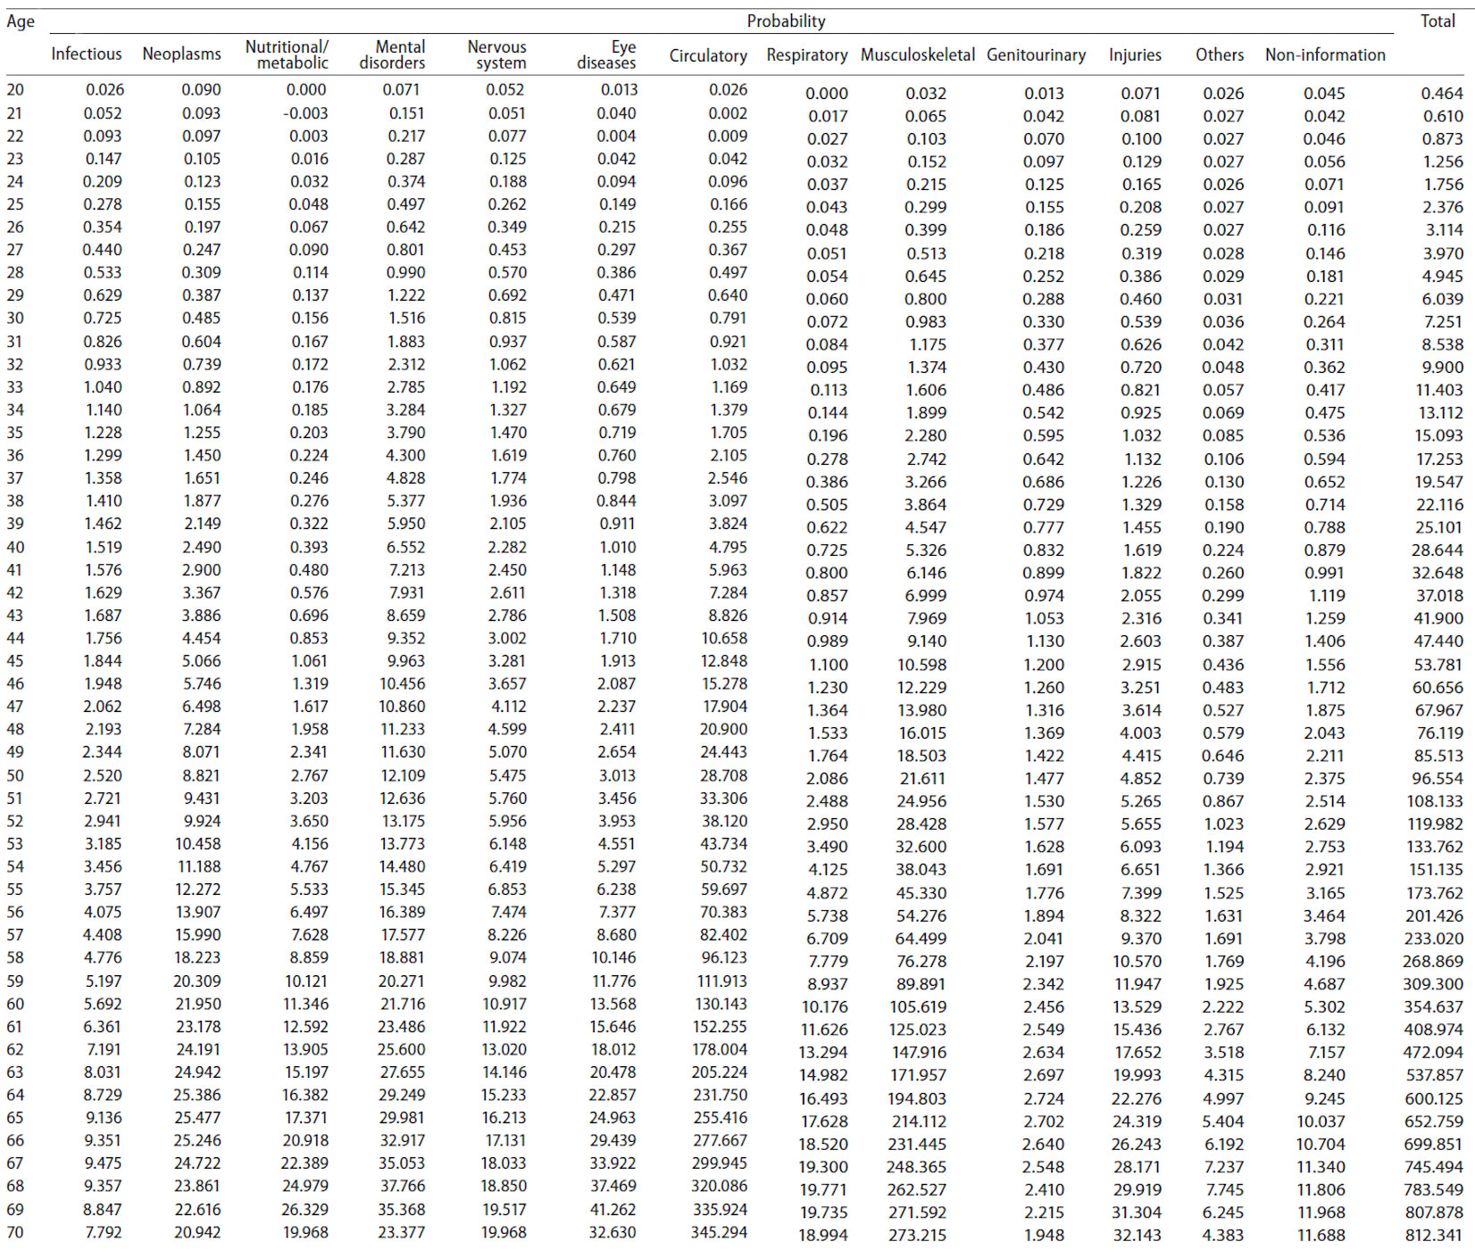Image resolution: width=1475 pixels, height=1258 pixels.
Task: Select Circulatory value 345.294 in last row
Action: (x=719, y=1232)
